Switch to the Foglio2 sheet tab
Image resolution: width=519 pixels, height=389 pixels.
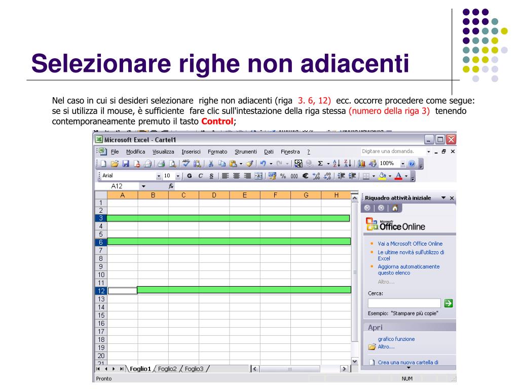[x=167, y=369]
